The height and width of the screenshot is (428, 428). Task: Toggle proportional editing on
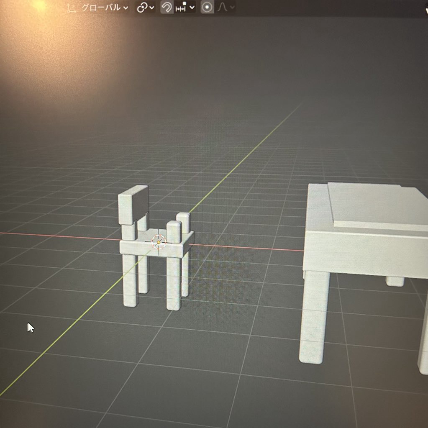pyautogui.click(x=207, y=8)
